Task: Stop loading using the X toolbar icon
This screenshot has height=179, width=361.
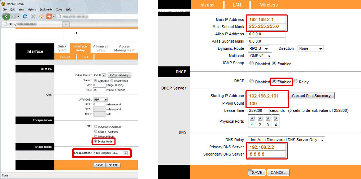Action: tap(33, 17)
